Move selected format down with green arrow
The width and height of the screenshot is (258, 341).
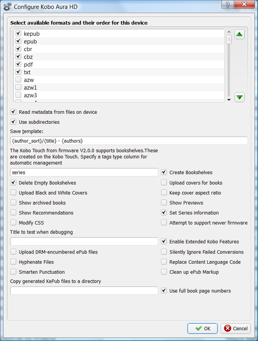coord(239,97)
